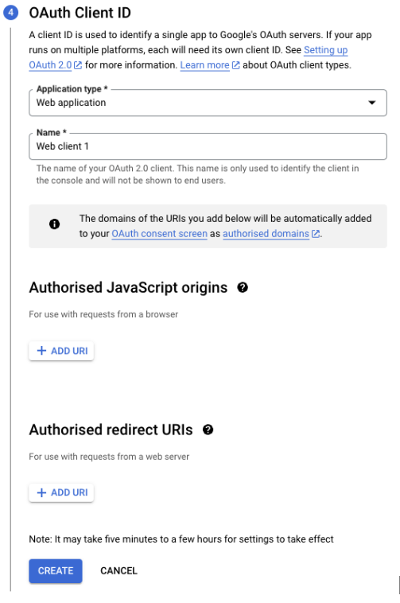
Task: Expand the Web application dropdown arrow
Action: pyautogui.click(x=371, y=103)
